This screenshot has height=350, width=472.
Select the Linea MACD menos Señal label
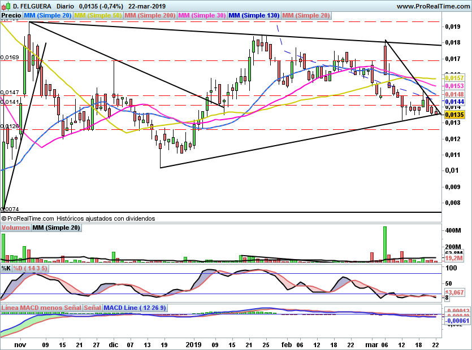tap(41, 308)
